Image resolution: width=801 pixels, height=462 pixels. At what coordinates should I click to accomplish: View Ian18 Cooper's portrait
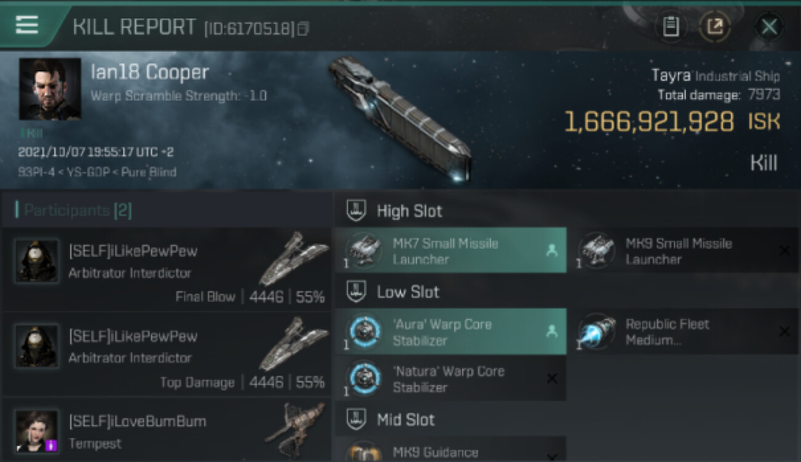point(50,89)
